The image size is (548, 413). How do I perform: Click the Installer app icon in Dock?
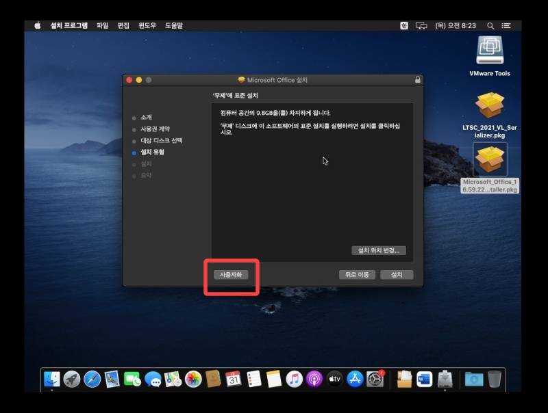click(445, 379)
